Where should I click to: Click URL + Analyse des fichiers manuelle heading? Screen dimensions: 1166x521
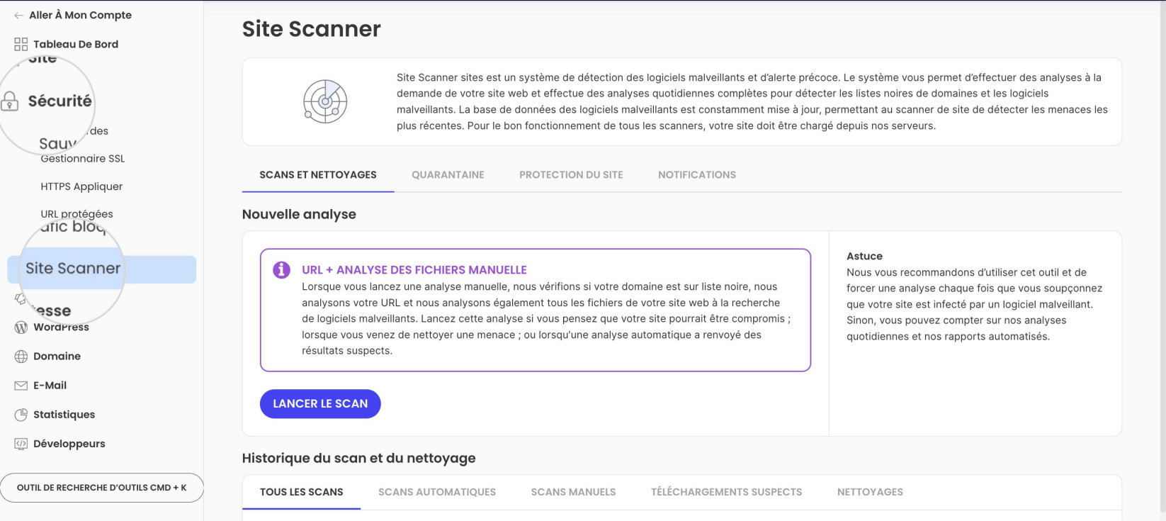414,270
